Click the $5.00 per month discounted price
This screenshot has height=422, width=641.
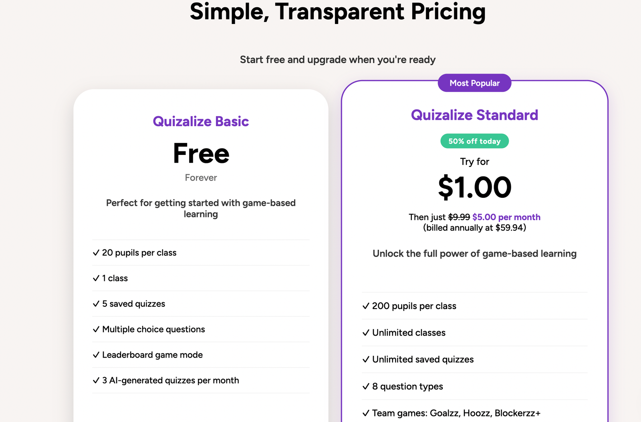click(506, 217)
